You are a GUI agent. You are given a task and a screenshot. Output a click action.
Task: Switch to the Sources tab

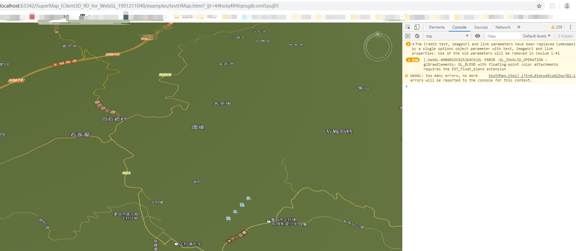click(481, 27)
